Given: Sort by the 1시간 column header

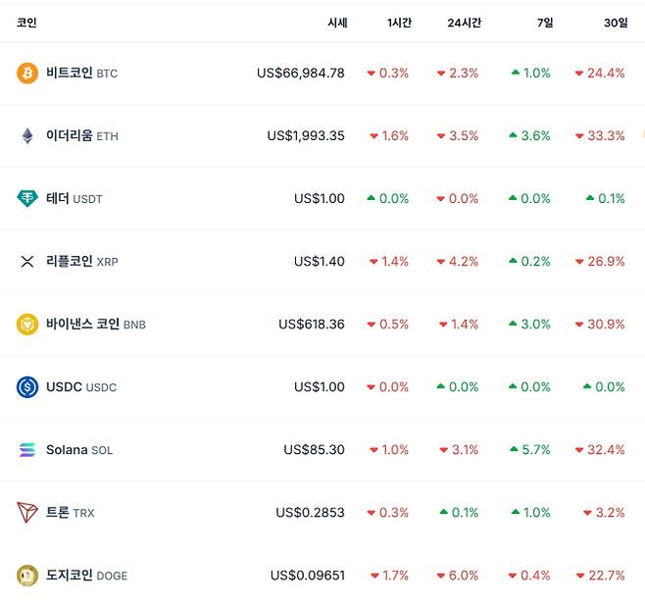Looking at the screenshot, I should [x=399, y=23].
